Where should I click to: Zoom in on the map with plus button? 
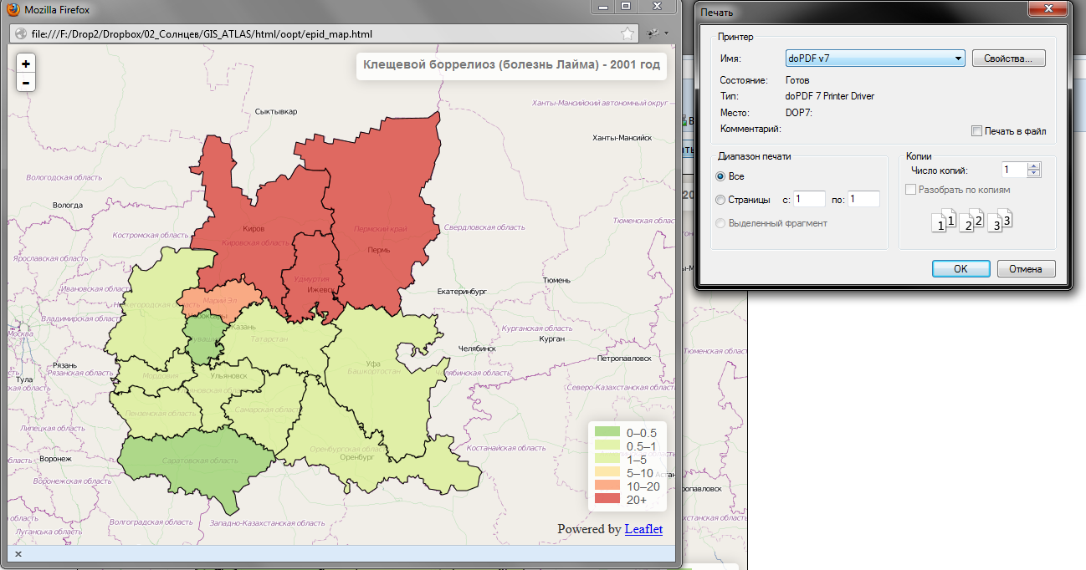[26, 64]
